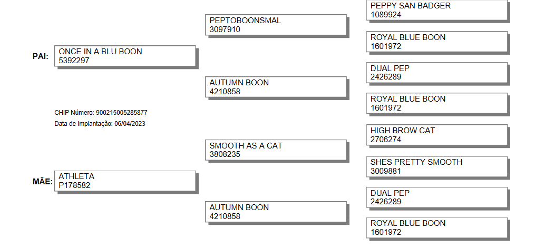The height and width of the screenshot is (248, 535).
Task: Click the AUTUMN BOON box under MÃE
Action: coord(276,212)
